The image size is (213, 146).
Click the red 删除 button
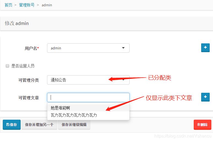[x=202, y=125]
